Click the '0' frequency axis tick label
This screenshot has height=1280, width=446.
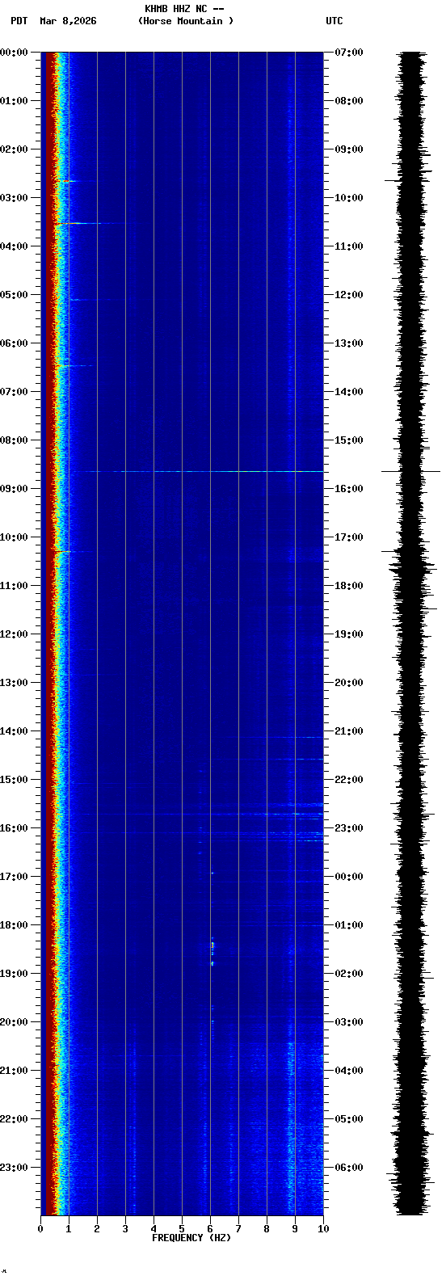(x=40, y=1229)
